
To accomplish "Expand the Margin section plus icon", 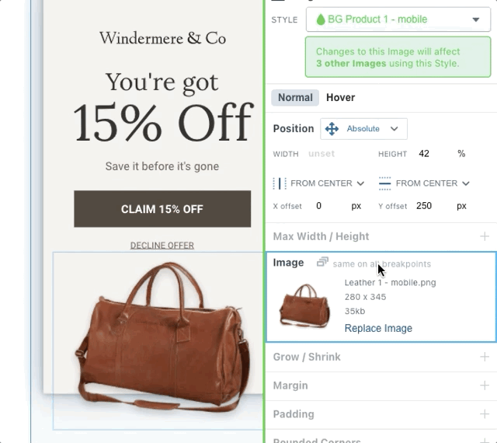I will pyautogui.click(x=485, y=385).
